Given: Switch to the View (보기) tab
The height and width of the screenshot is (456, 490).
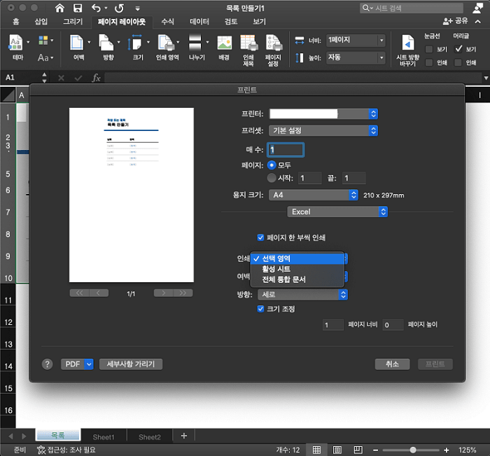Looking at the screenshot, I should coord(260,22).
